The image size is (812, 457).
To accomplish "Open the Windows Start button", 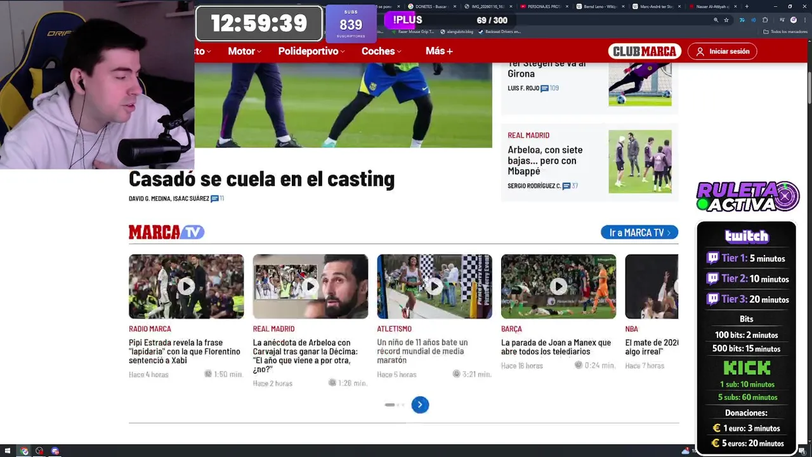I will coord(8,451).
